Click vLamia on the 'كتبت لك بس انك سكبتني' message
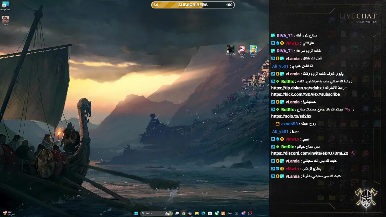Image resolution: width=386 pixels, height=217 pixels. tap(293, 161)
